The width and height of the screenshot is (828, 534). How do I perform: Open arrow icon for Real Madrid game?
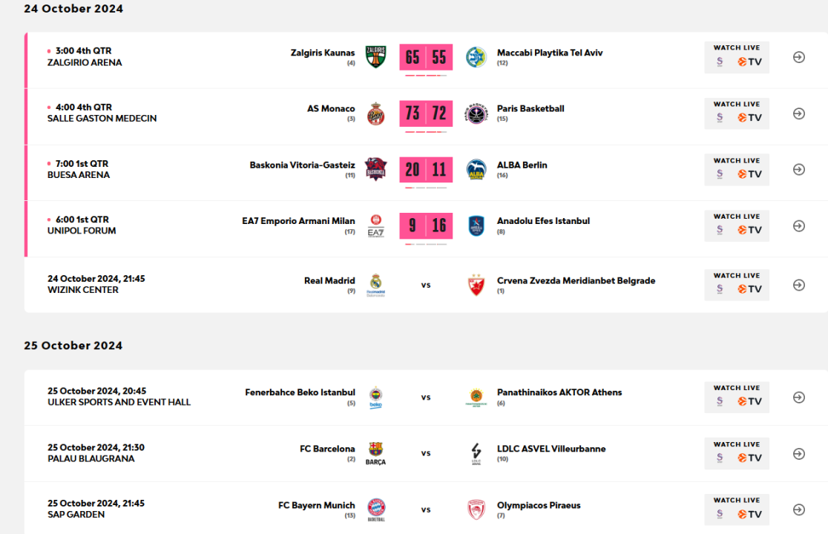[799, 285]
